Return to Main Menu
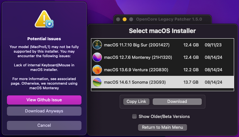Image resolution: width=239 pixels, height=137 pixels. (163, 127)
